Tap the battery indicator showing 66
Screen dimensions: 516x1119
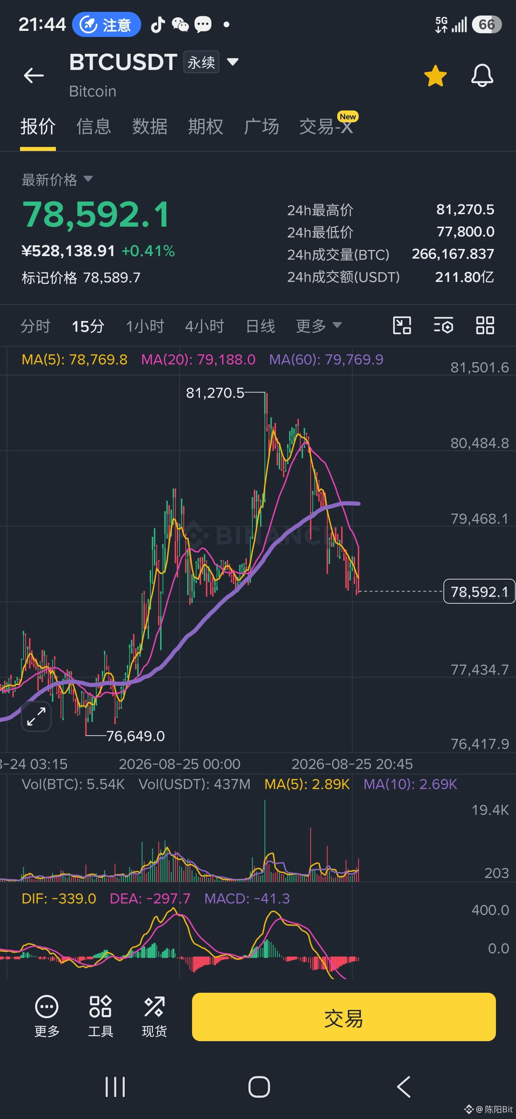tap(487, 24)
